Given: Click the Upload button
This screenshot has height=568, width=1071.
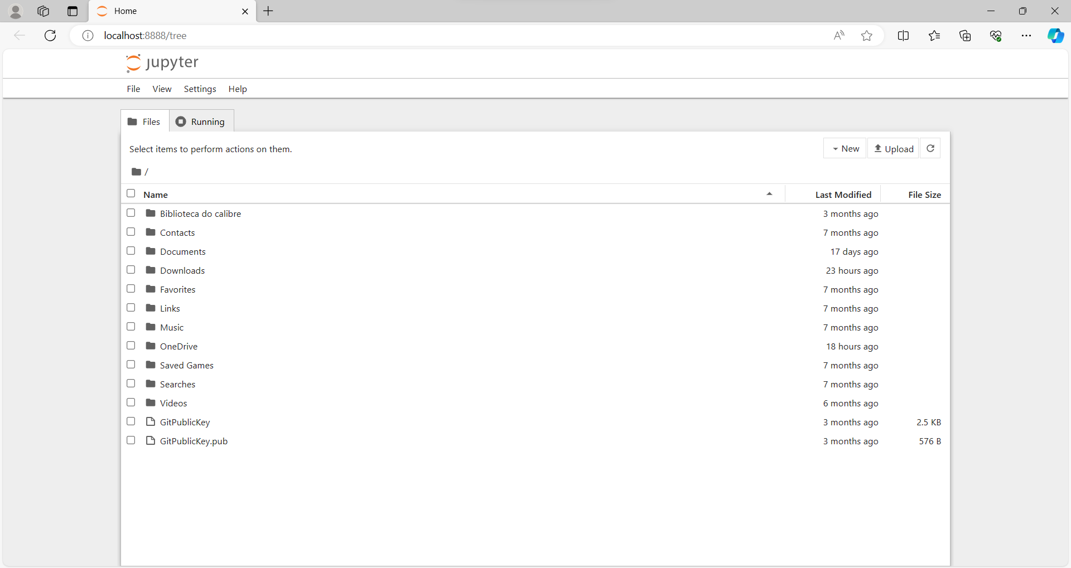Looking at the screenshot, I should pyautogui.click(x=893, y=148).
